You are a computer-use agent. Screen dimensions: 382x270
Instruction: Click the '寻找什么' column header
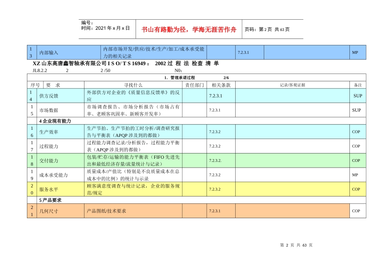click(133, 85)
